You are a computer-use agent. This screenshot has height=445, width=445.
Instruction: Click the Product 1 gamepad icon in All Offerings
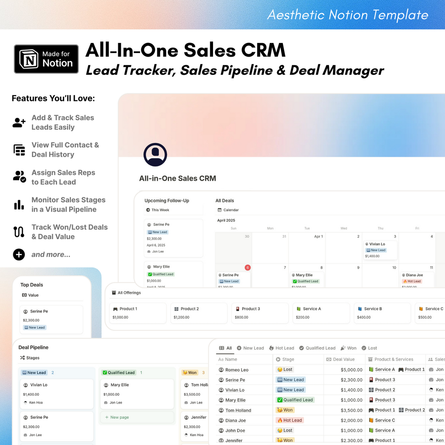pos(115,309)
